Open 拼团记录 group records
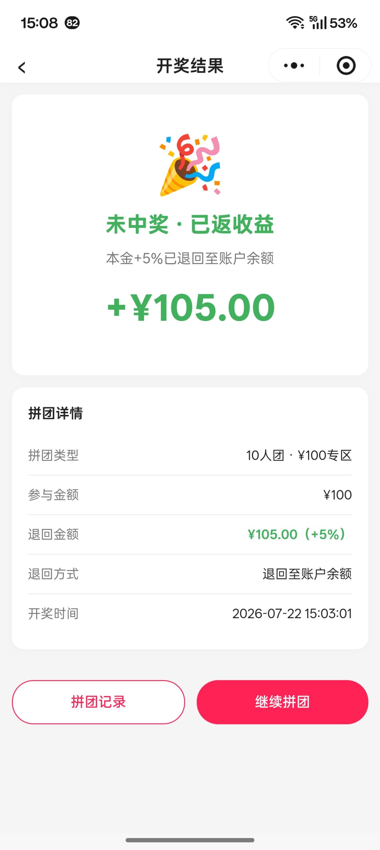The image size is (380, 850). [x=98, y=702]
